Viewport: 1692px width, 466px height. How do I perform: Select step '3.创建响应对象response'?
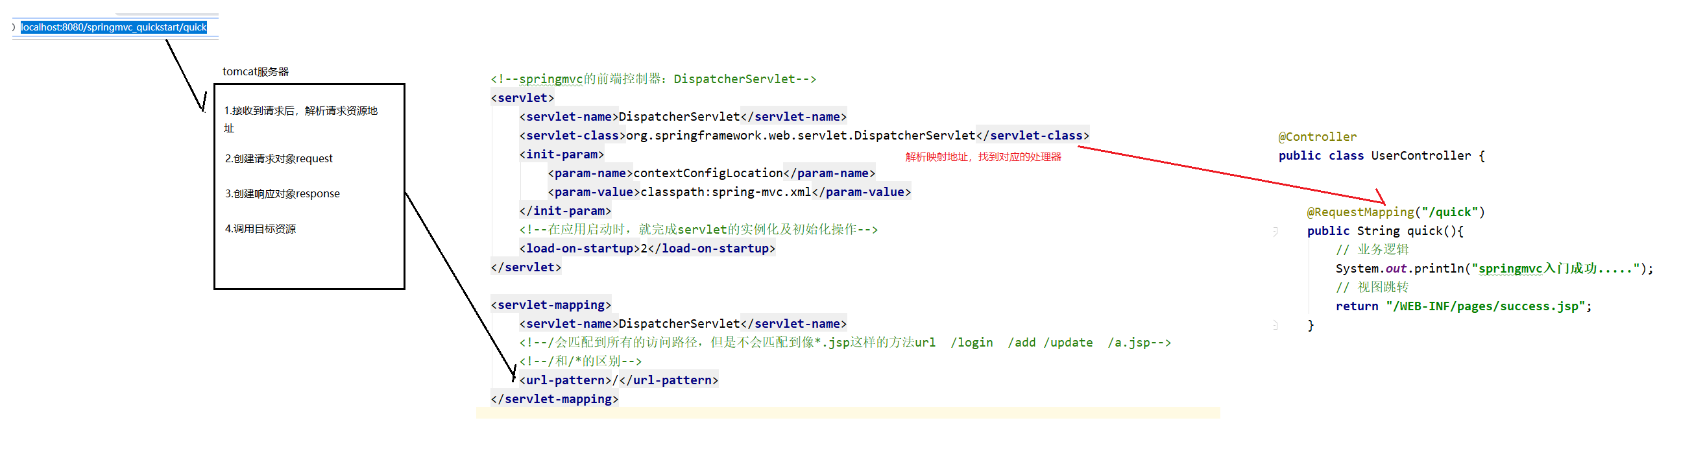coord(282,193)
